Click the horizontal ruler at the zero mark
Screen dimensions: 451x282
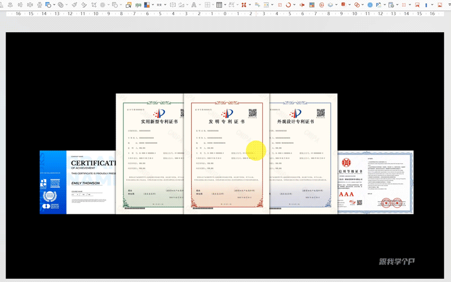225,14
